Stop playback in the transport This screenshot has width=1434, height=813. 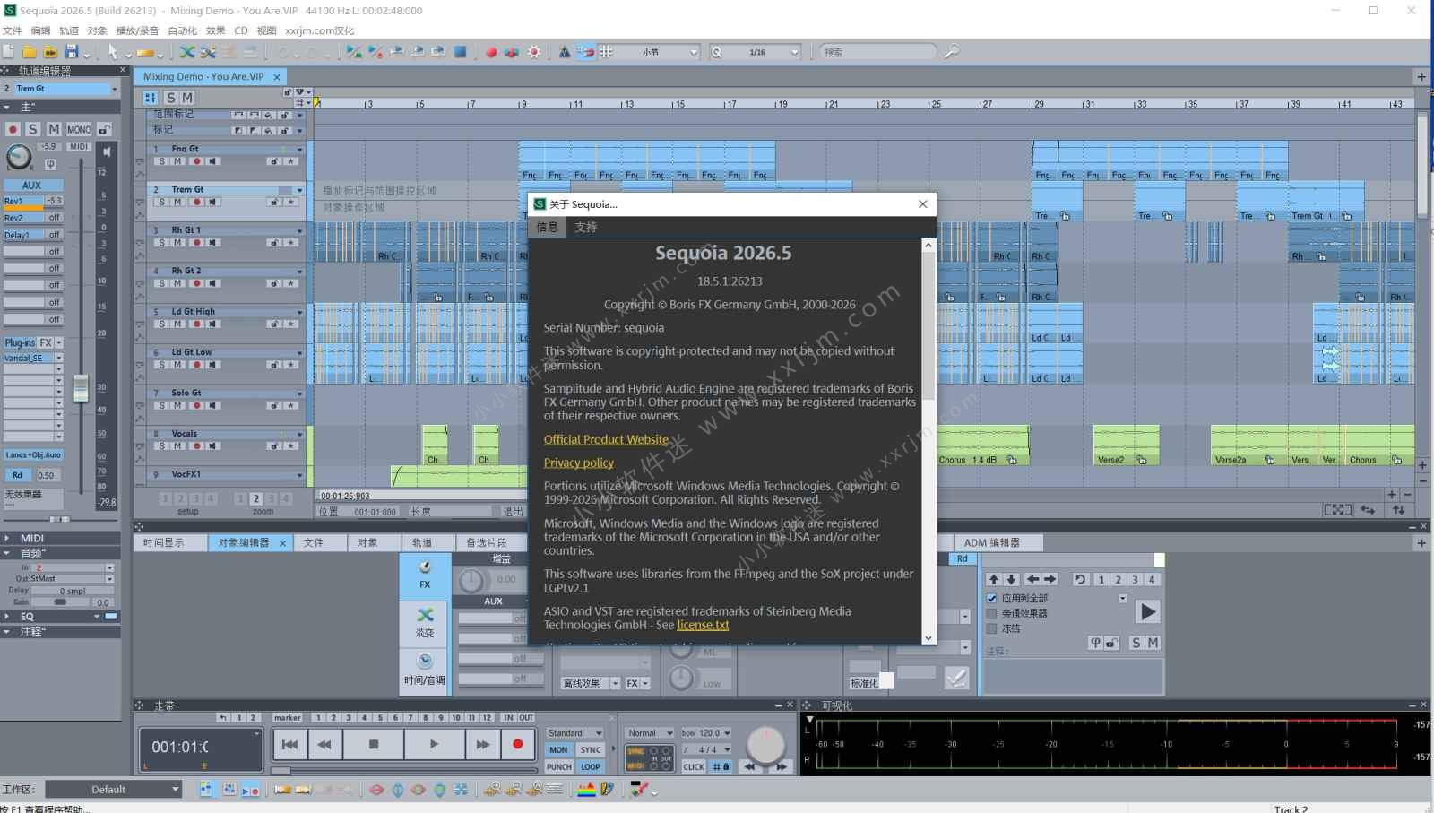[374, 744]
